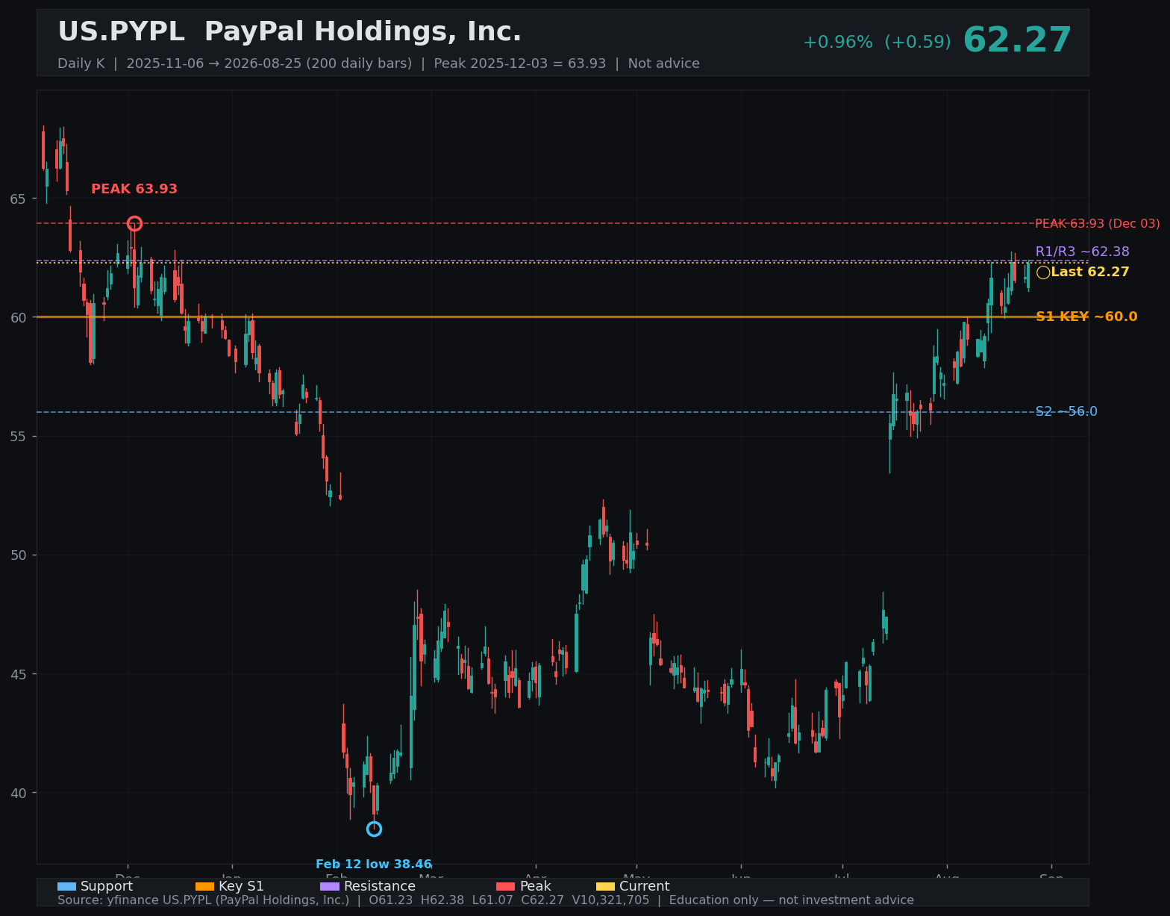The image size is (1170, 916).
Task: Click the 'S1 KEY ~60.0' support label
Action: click(1086, 317)
